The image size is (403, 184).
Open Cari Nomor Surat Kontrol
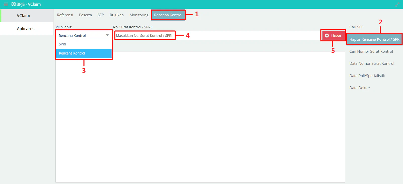[371, 51]
